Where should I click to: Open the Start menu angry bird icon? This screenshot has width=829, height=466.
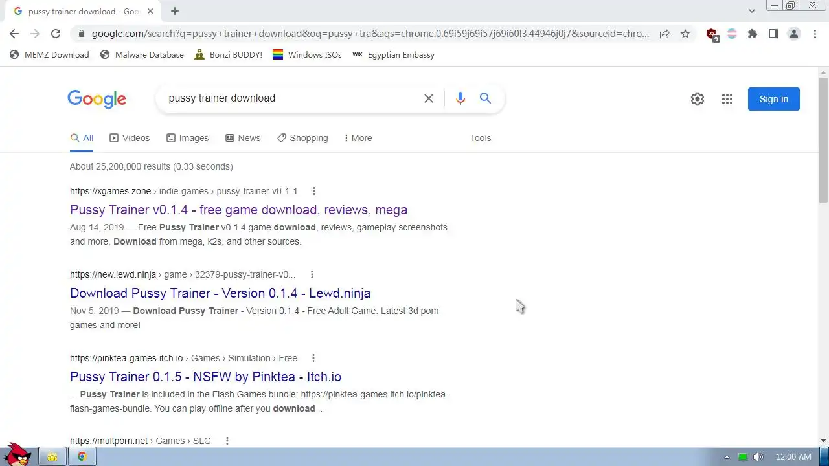pos(16,454)
